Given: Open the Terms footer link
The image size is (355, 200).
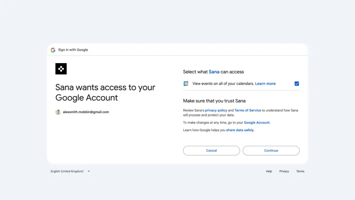Looking at the screenshot, I should click(300, 172).
